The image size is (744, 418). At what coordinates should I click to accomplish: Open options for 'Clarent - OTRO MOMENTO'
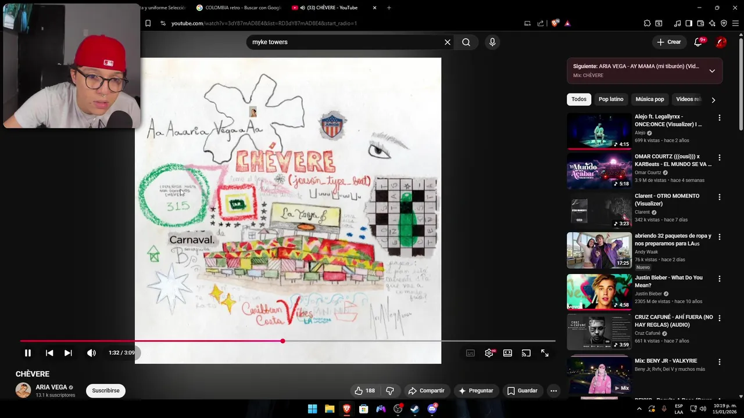tap(720, 197)
